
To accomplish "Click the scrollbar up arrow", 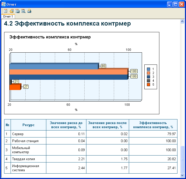I will tap(182, 21).
